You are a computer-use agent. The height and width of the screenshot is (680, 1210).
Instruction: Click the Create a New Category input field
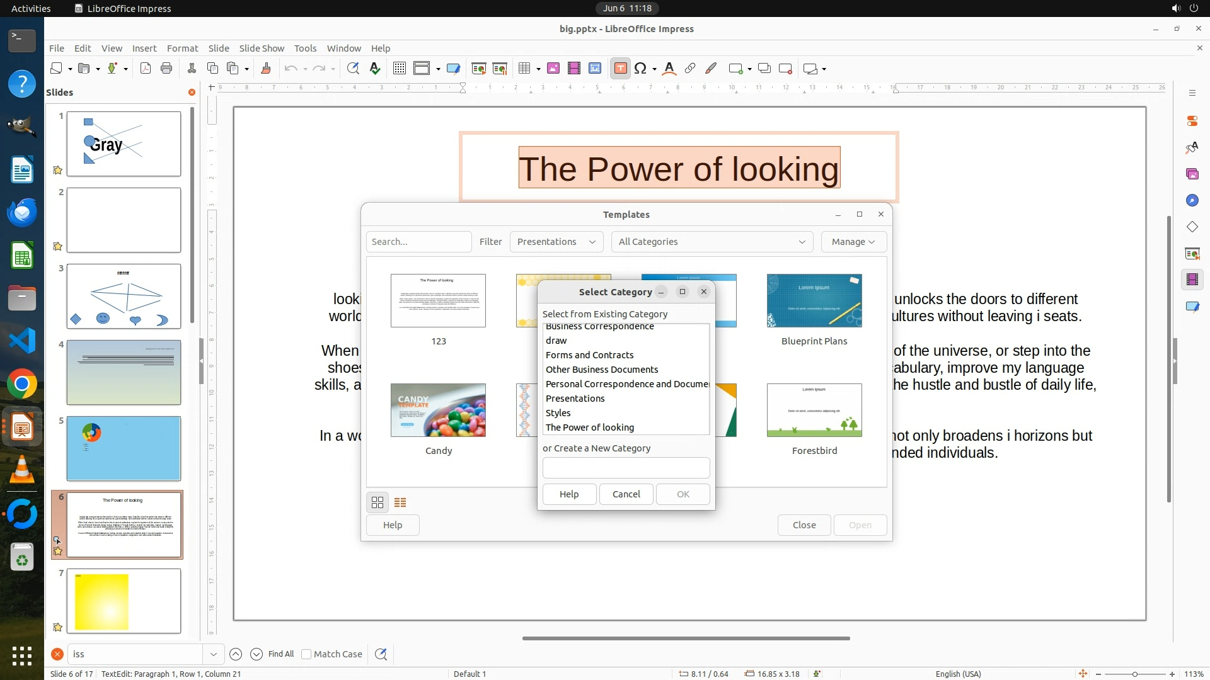(626, 468)
